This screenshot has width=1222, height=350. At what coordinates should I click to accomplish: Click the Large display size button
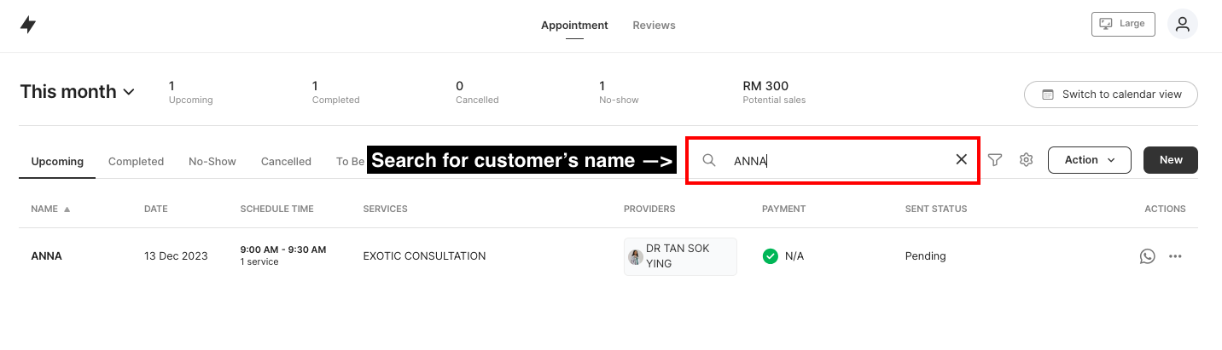pos(1123,24)
